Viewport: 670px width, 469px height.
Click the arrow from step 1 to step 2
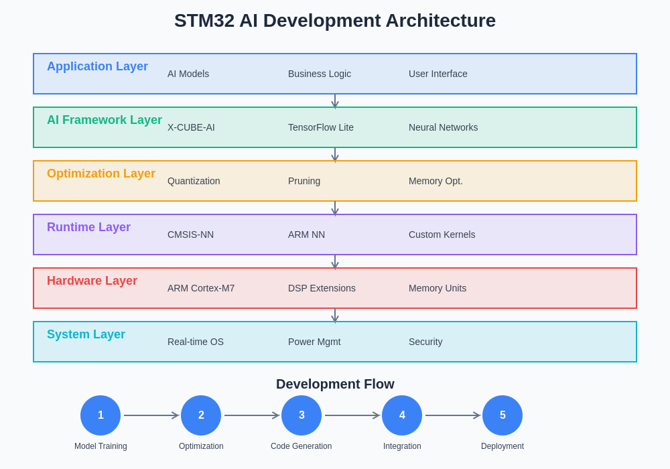[x=151, y=415]
